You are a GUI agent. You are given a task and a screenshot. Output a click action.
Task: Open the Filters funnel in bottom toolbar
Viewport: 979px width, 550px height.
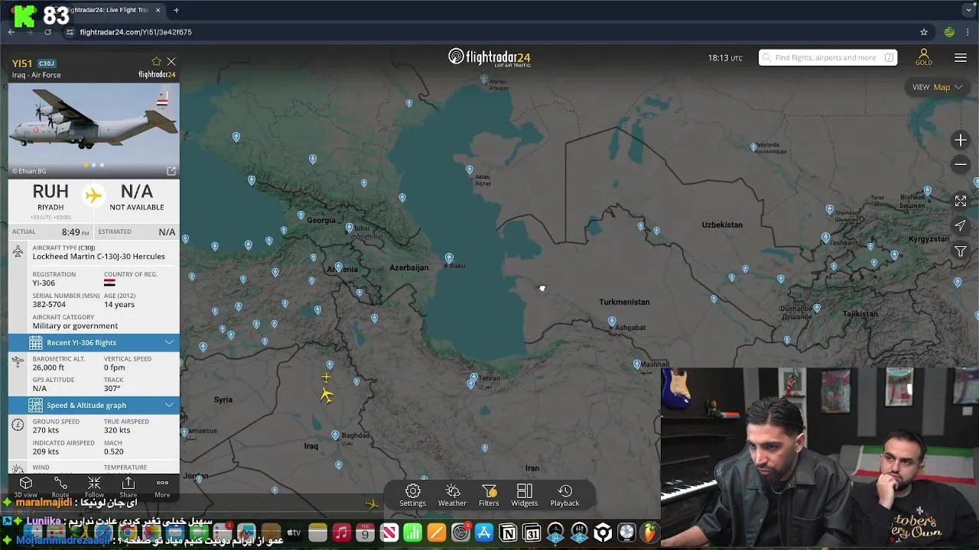[x=489, y=495]
